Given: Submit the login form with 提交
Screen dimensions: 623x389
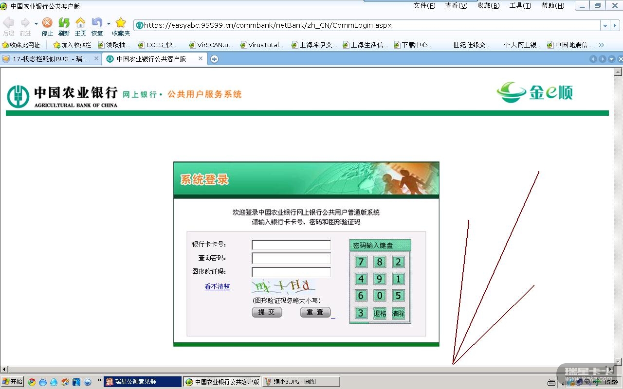Looking at the screenshot, I should point(267,312).
